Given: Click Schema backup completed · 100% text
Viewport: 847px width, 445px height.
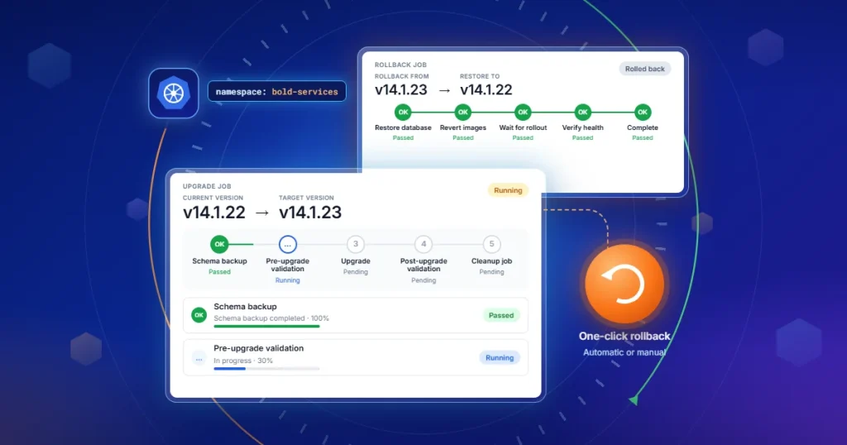Looking at the screenshot, I should (271, 318).
